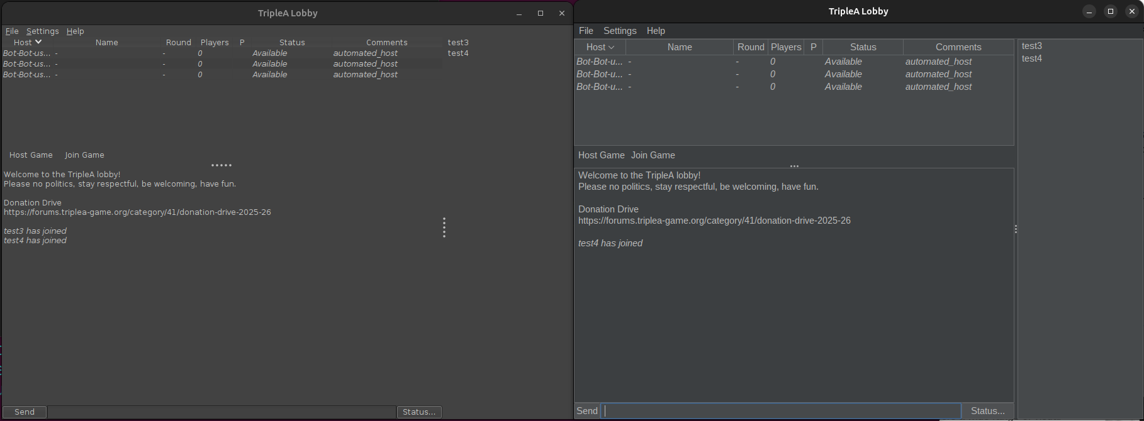
Task: Click Join Game in right lobby window
Action: click(653, 155)
